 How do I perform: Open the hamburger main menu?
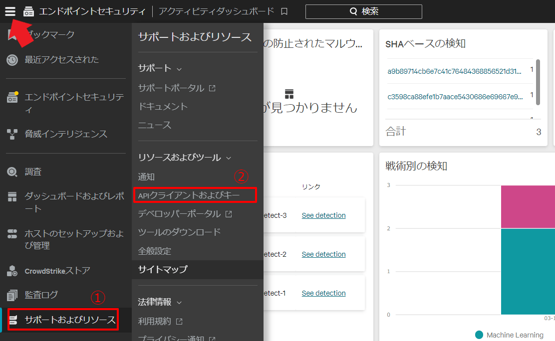pos(10,11)
